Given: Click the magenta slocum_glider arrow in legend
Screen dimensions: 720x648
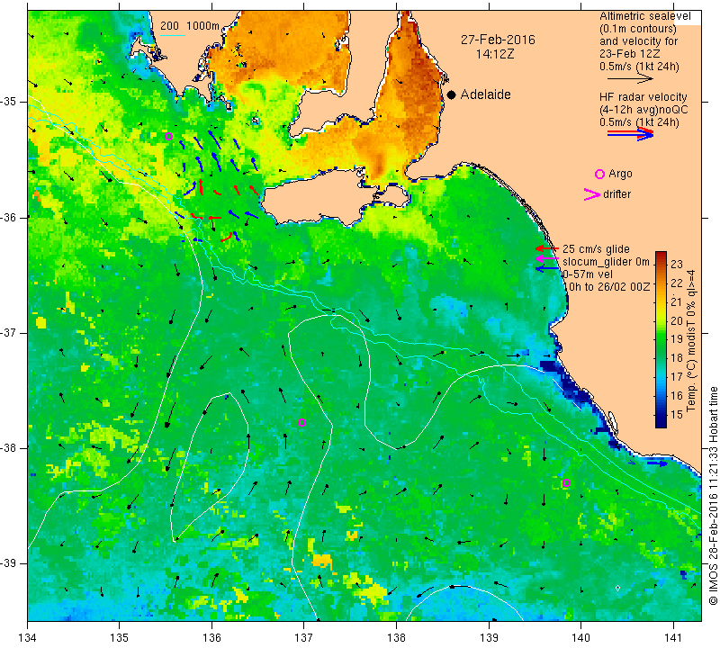Looking at the screenshot, I should [x=547, y=259].
